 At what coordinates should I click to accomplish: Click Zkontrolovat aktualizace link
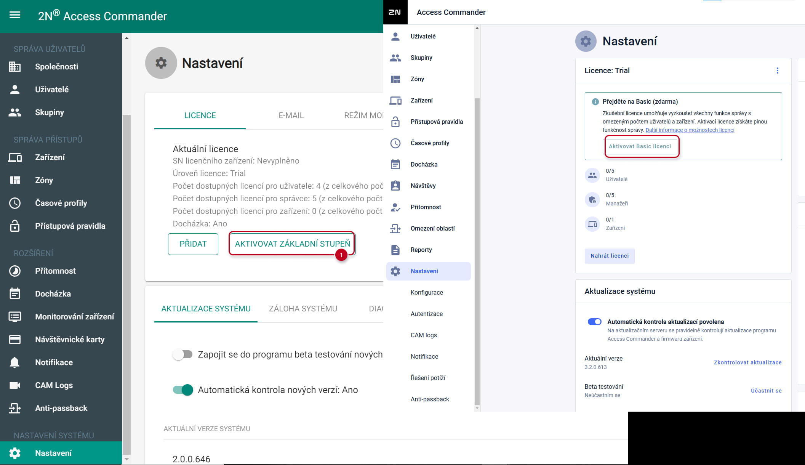coord(747,362)
